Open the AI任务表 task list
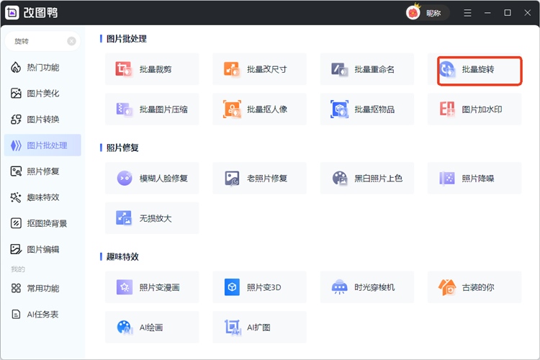 42,314
